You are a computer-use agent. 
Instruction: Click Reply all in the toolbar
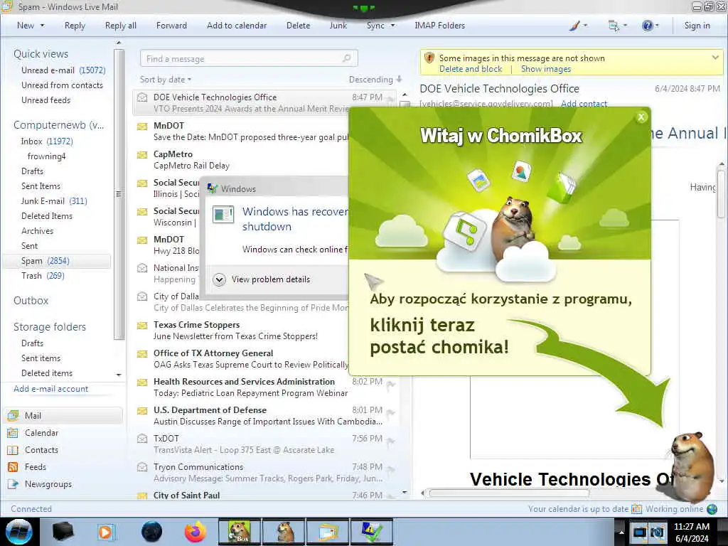121,26
